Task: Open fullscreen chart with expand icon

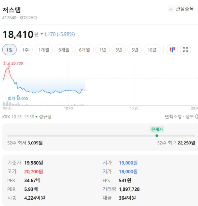Action: coord(185,50)
